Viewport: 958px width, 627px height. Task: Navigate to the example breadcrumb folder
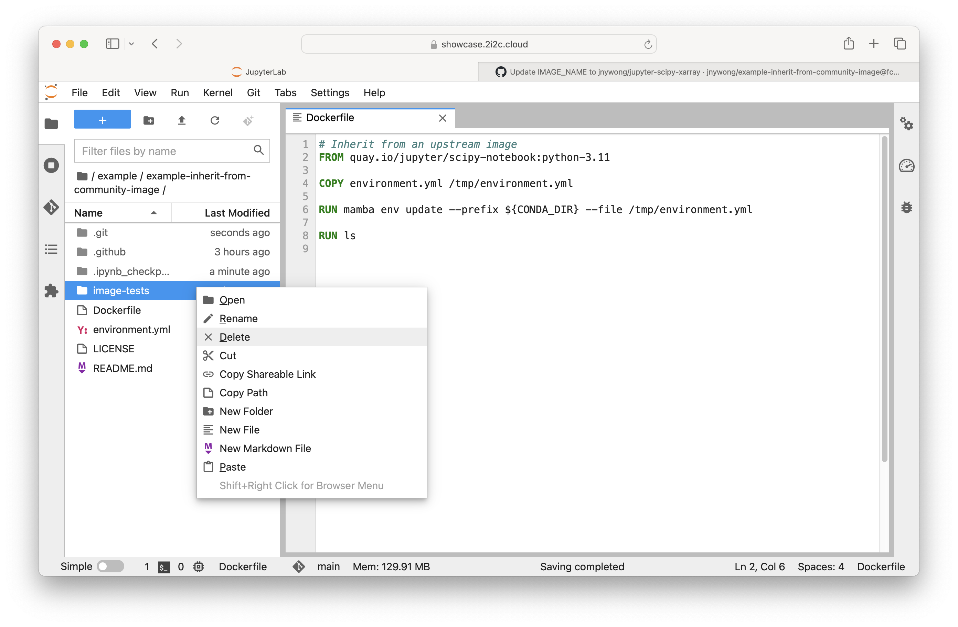click(x=117, y=176)
